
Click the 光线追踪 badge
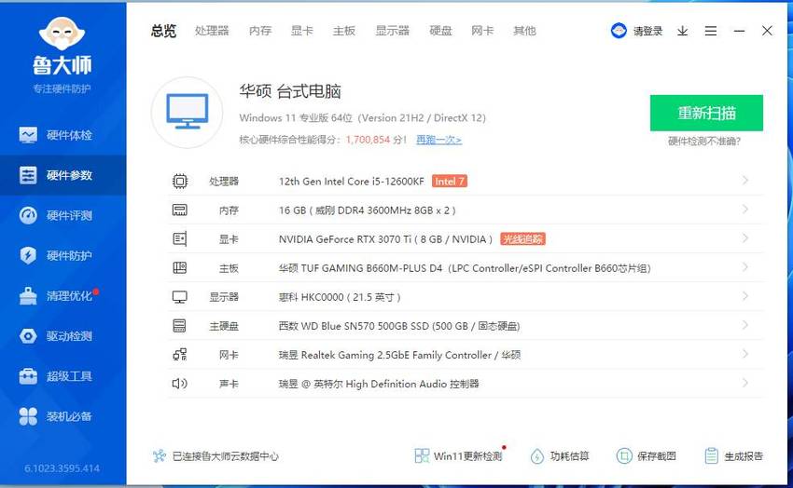click(x=522, y=239)
